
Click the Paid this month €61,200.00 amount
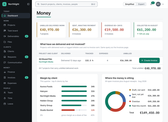pos(154,106)
